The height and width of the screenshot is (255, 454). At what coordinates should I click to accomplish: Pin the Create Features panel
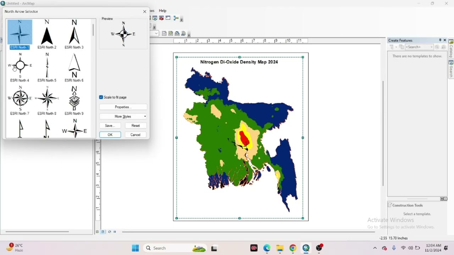[440, 40]
